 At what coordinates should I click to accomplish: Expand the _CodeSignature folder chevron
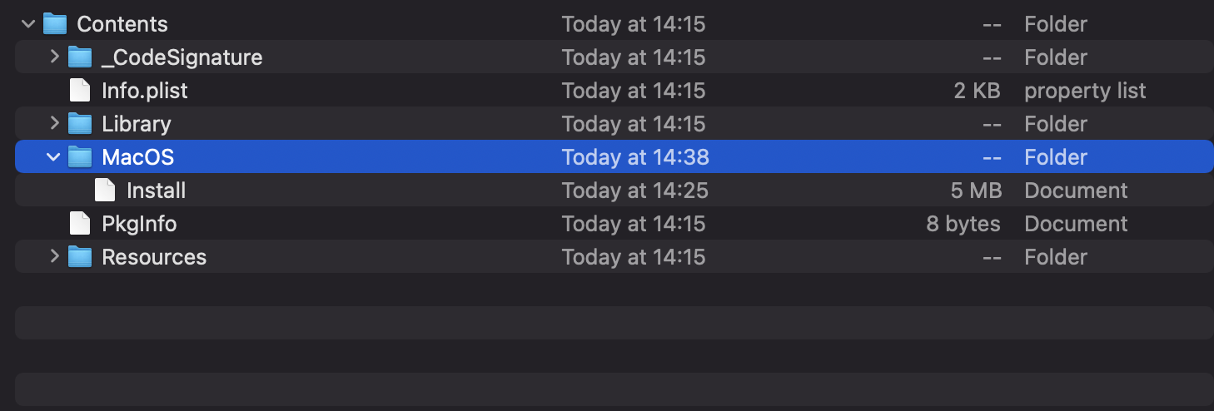54,57
